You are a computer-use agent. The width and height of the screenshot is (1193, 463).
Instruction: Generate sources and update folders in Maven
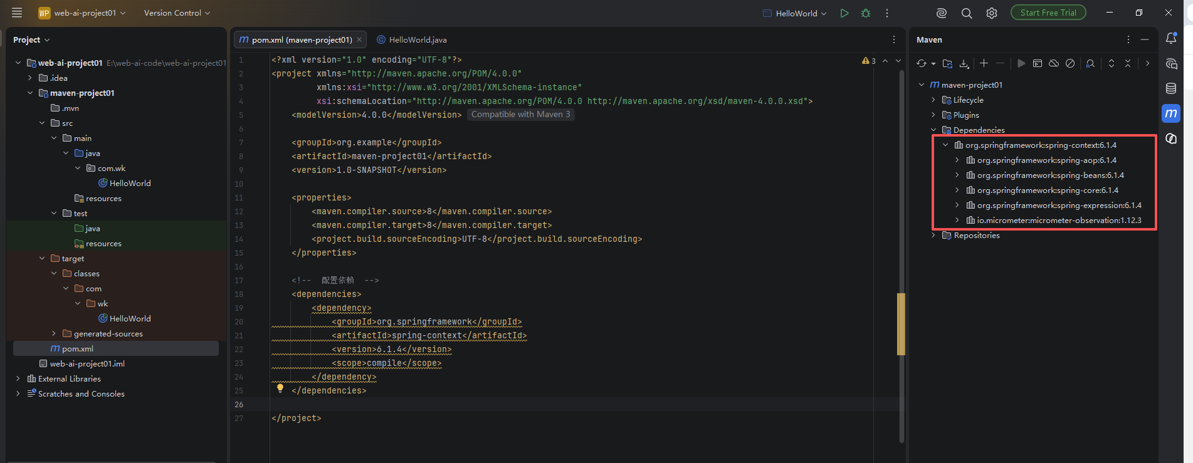tap(948, 63)
